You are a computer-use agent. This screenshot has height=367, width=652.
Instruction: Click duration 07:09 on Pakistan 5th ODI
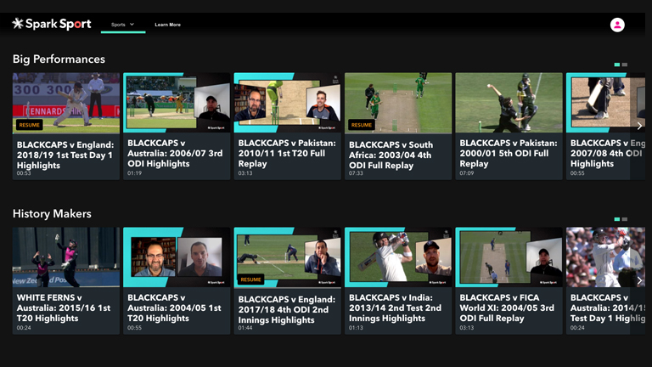(467, 173)
